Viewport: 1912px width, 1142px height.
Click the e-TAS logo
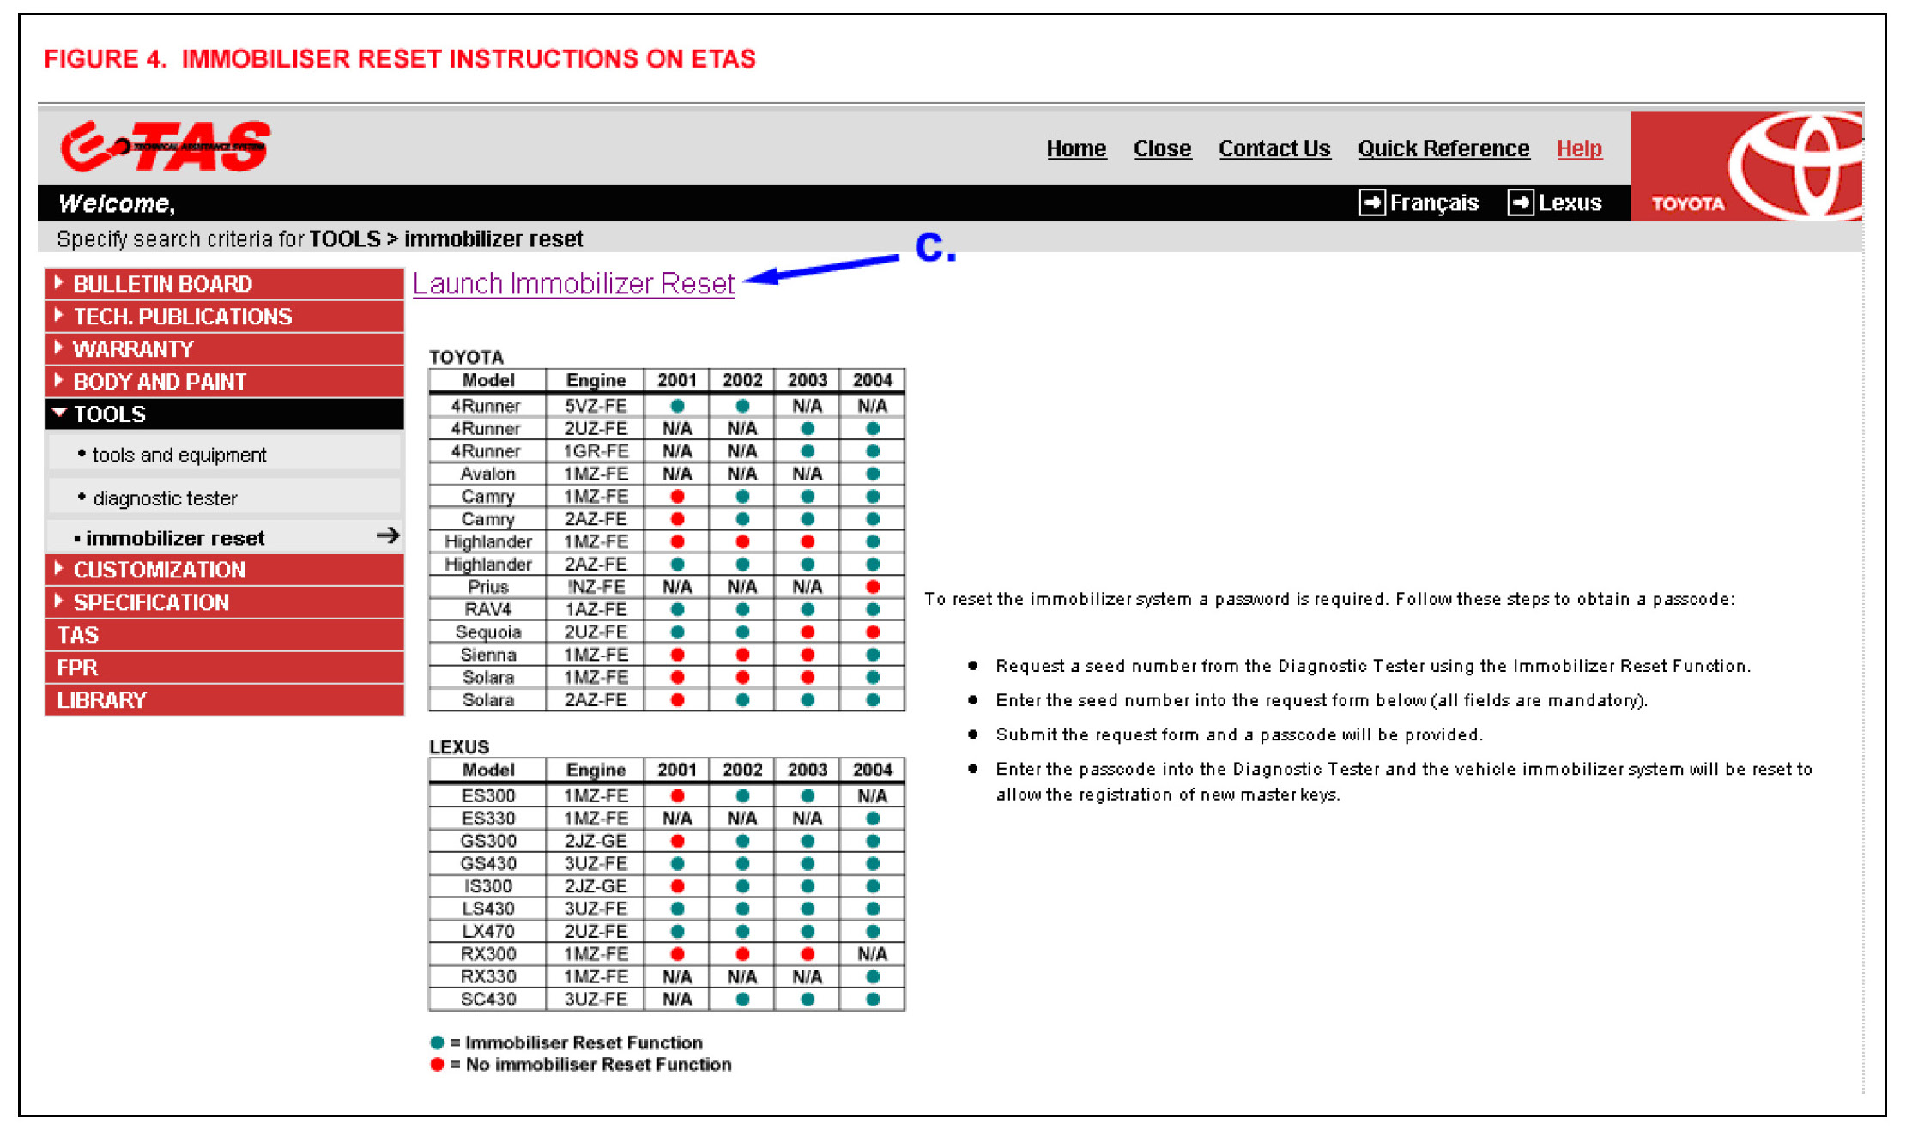(x=166, y=147)
